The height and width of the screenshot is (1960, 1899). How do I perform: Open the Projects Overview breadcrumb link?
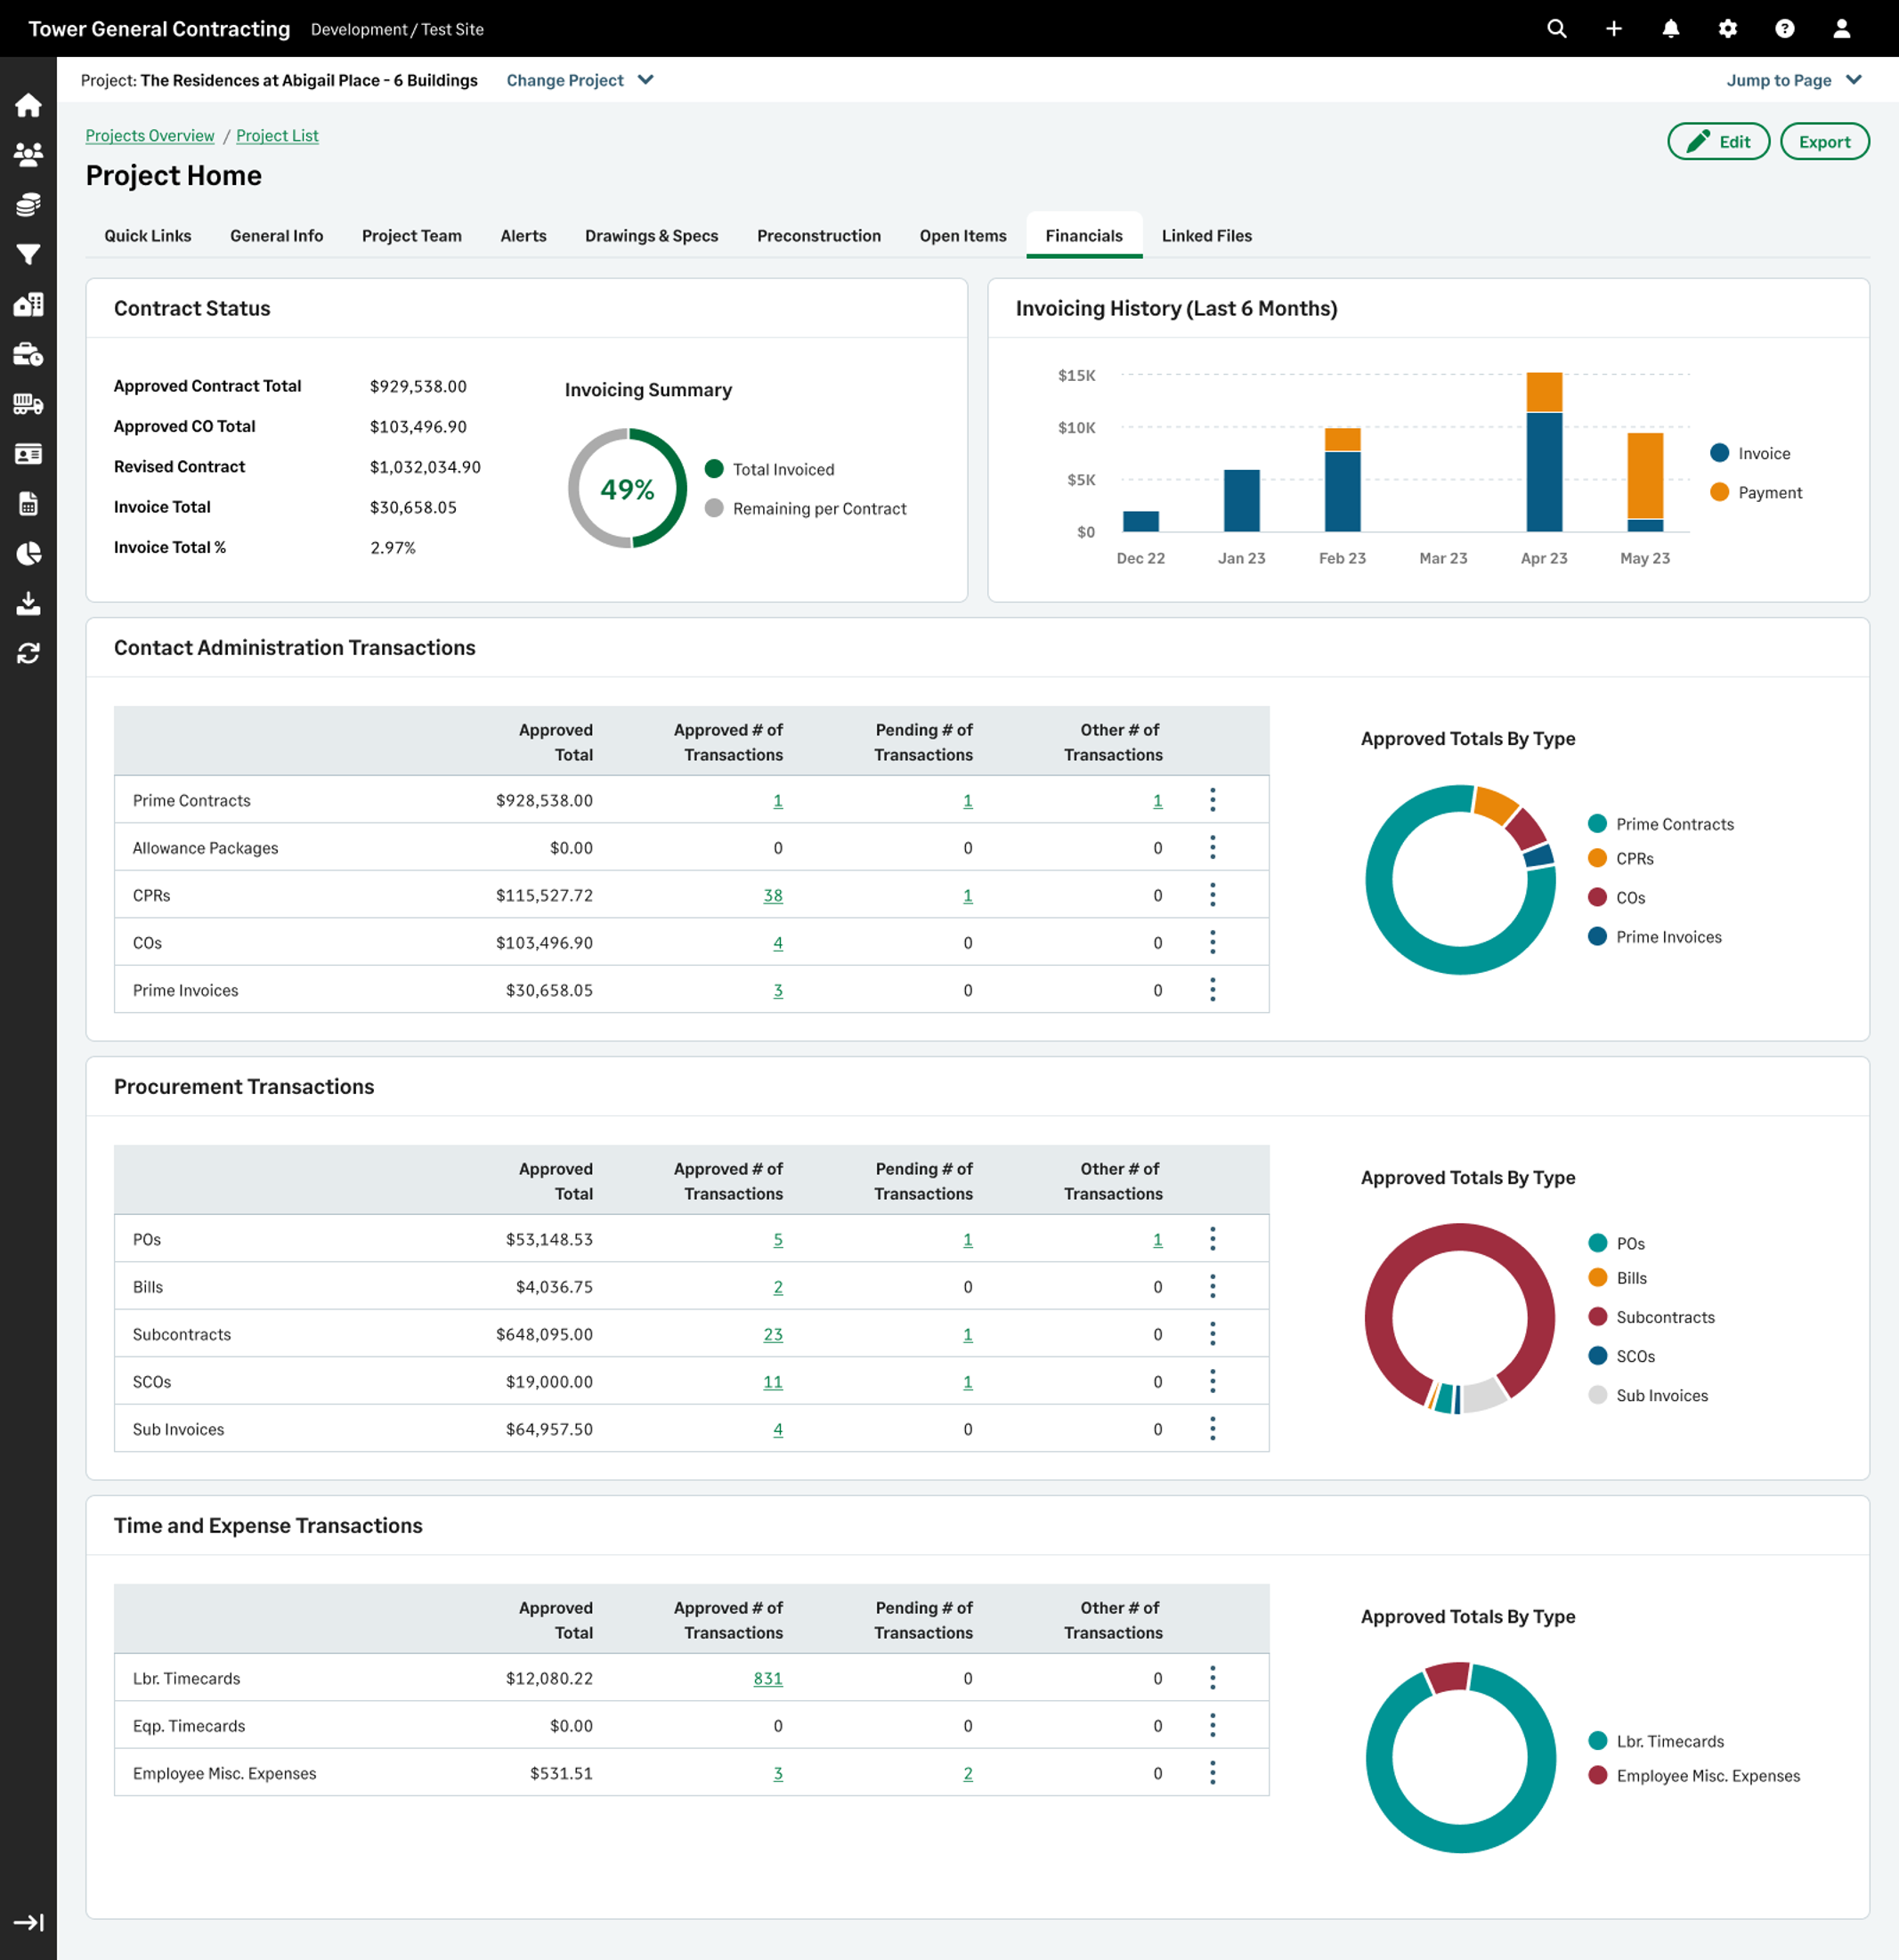[x=149, y=135]
